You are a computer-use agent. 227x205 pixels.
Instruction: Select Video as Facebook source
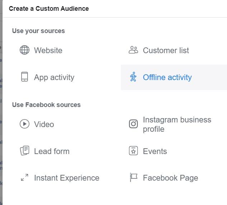[44, 124]
